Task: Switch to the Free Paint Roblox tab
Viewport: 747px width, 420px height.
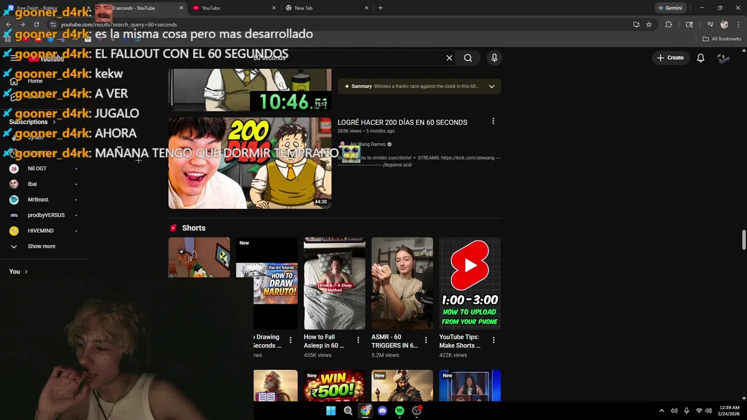Action: coord(47,8)
